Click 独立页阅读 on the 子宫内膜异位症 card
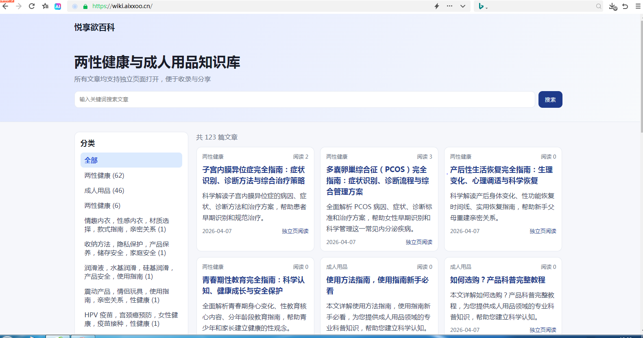The width and height of the screenshot is (643, 338). pos(295,231)
